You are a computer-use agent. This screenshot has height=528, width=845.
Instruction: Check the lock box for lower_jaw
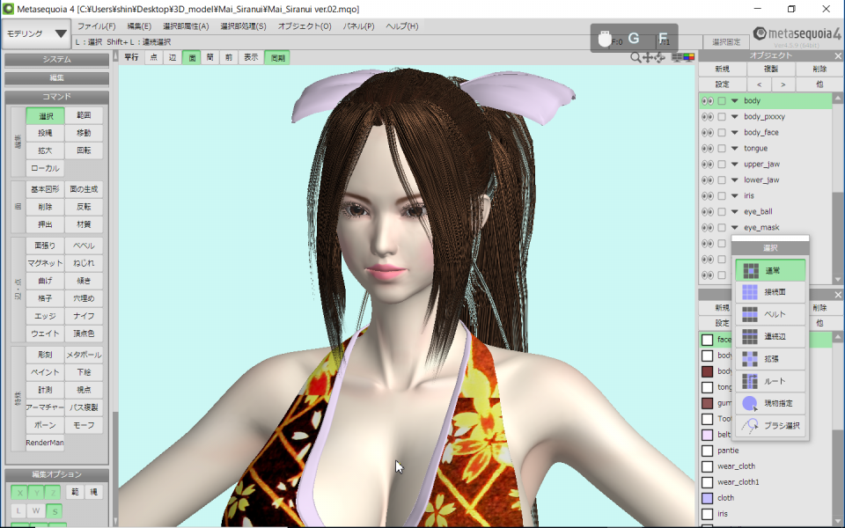(x=722, y=180)
